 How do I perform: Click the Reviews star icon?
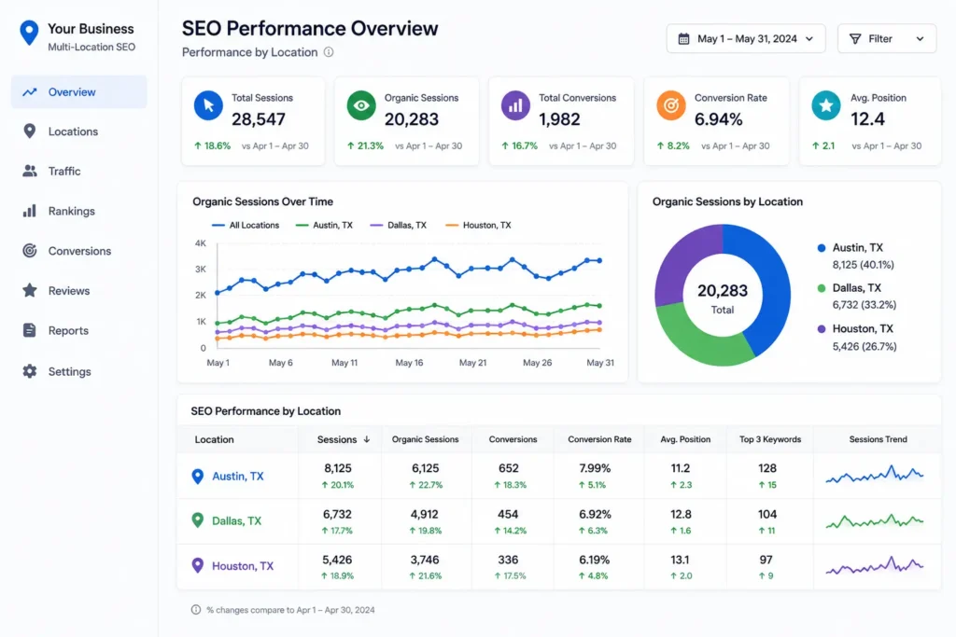point(29,290)
